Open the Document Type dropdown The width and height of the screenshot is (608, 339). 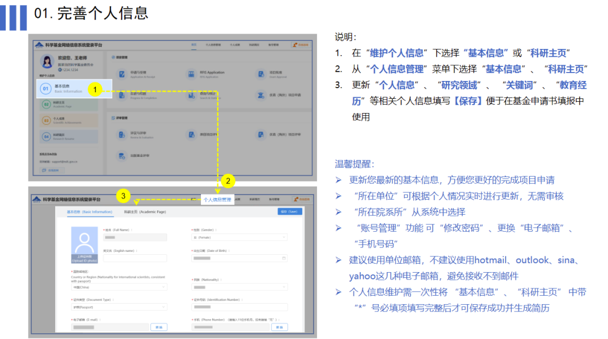(x=119, y=307)
